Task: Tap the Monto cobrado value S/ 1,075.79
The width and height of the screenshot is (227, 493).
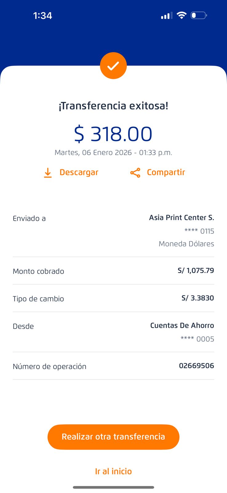Action: pyautogui.click(x=196, y=271)
